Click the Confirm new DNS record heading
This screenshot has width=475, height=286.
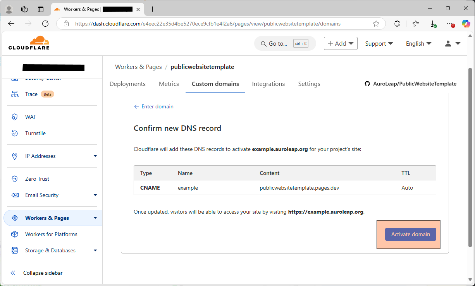point(177,128)
